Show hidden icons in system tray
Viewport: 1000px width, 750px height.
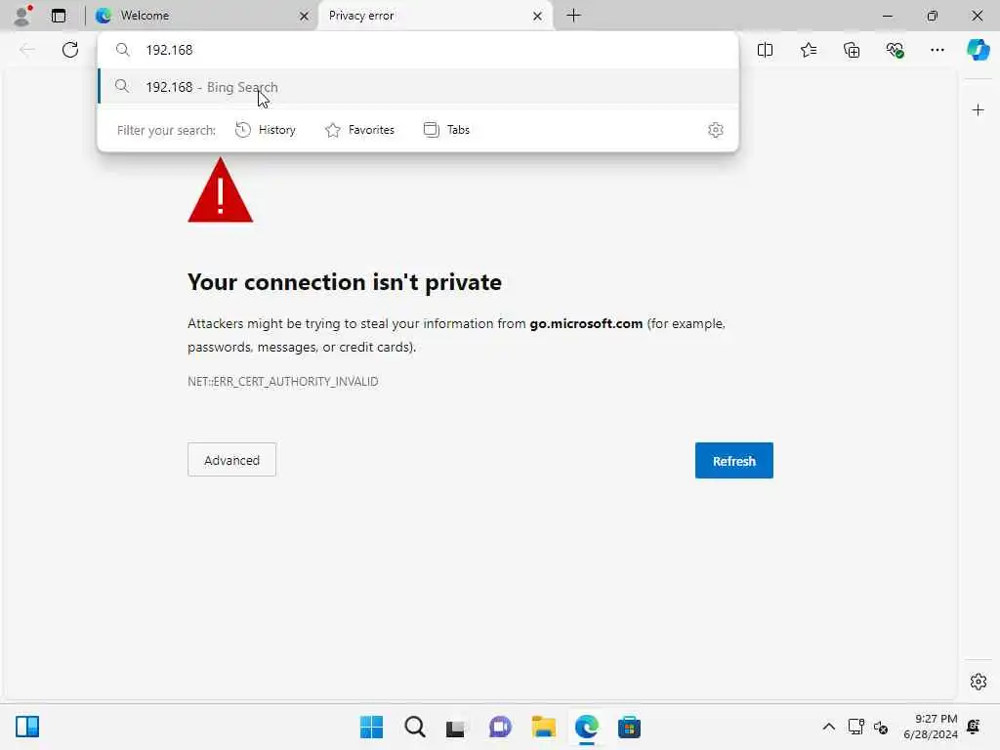pos(828,727)
